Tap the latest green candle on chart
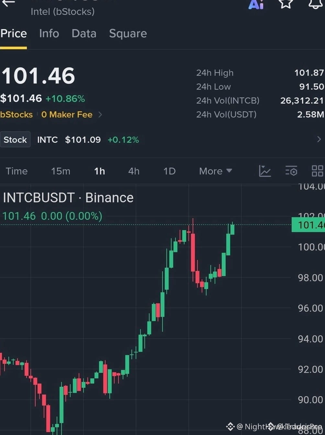The height and width of the screenshot is (435, 325). [232, 229]
